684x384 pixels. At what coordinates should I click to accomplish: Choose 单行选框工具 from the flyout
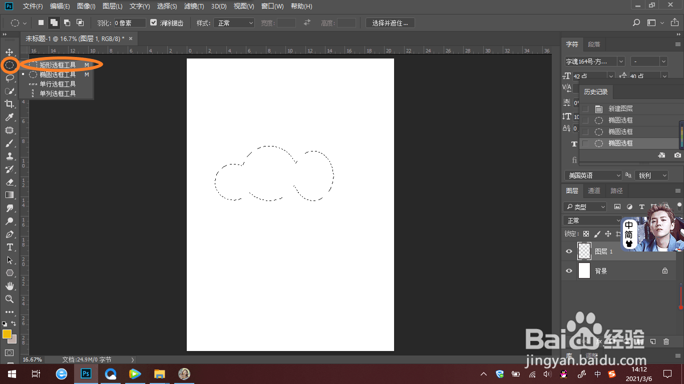pos(59,84)
